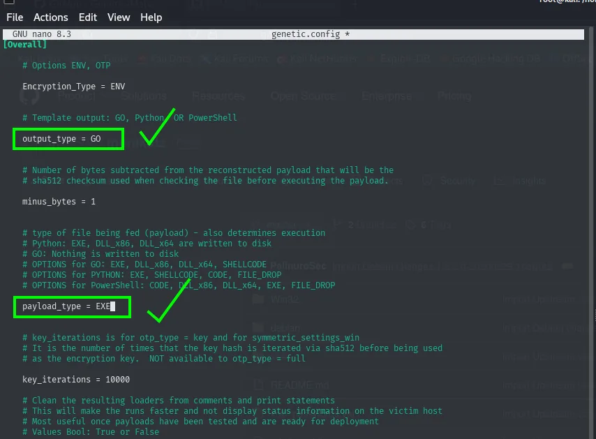Click the '# OPTIONS for PYTHON:' comment line
This screenshot has height=439, width=596.
click(x=151, y=275)
